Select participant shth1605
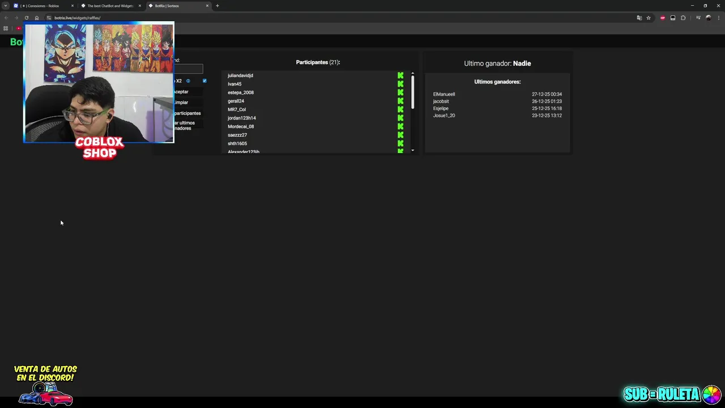 click(x=237, y=143)
